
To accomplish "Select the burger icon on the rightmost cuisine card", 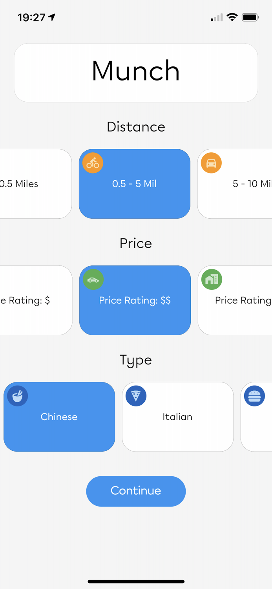I will point(255,396).
